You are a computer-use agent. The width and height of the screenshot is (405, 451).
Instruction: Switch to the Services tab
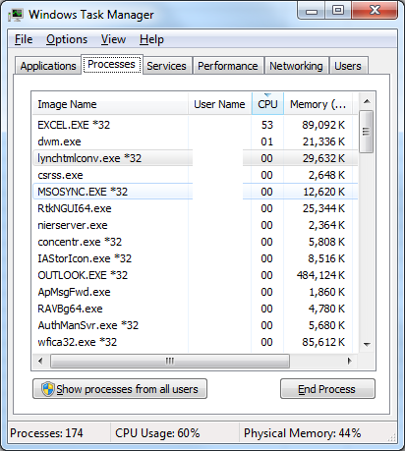pyautogui.click(x=166, y=66)
